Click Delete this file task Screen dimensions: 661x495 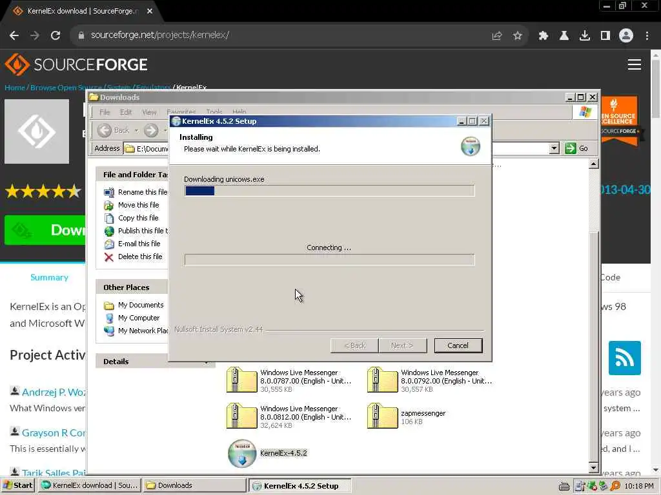(139, 257)
